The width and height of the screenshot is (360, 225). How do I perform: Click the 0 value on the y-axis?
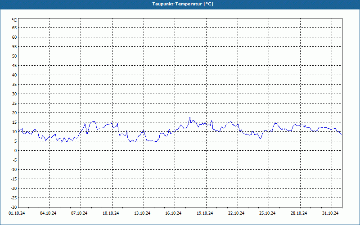pos(16,151)
